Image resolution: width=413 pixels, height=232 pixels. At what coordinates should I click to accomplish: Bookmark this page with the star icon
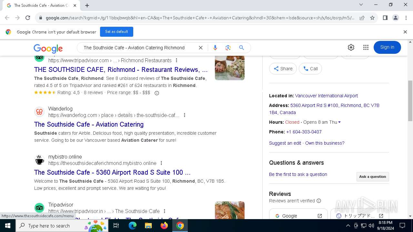(x=372, y=18)
